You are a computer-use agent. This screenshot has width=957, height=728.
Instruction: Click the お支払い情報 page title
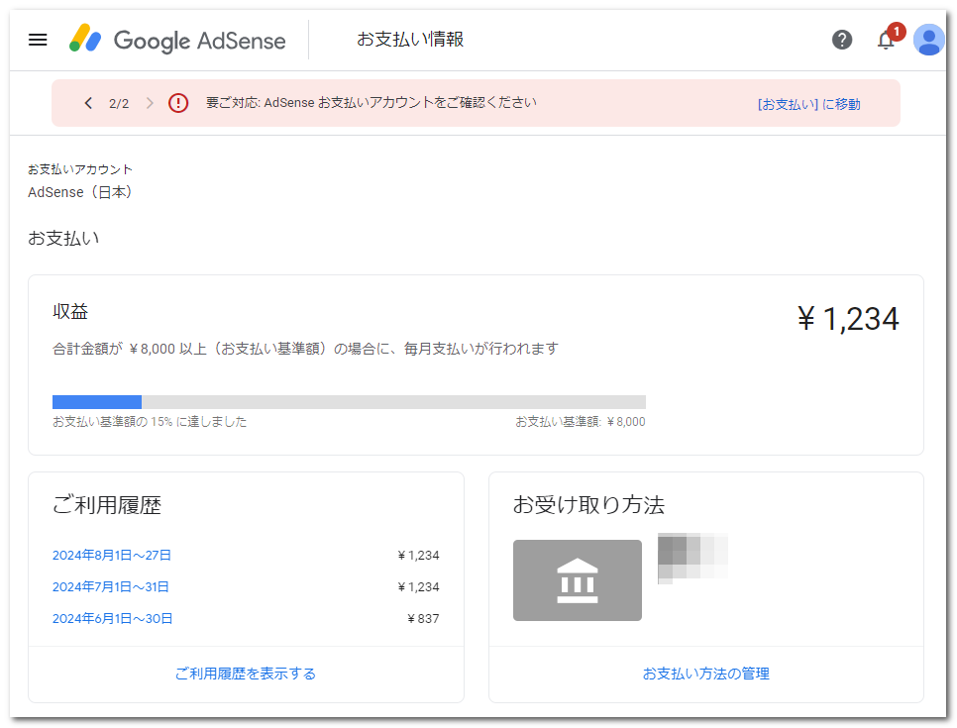tap(410, 40)
